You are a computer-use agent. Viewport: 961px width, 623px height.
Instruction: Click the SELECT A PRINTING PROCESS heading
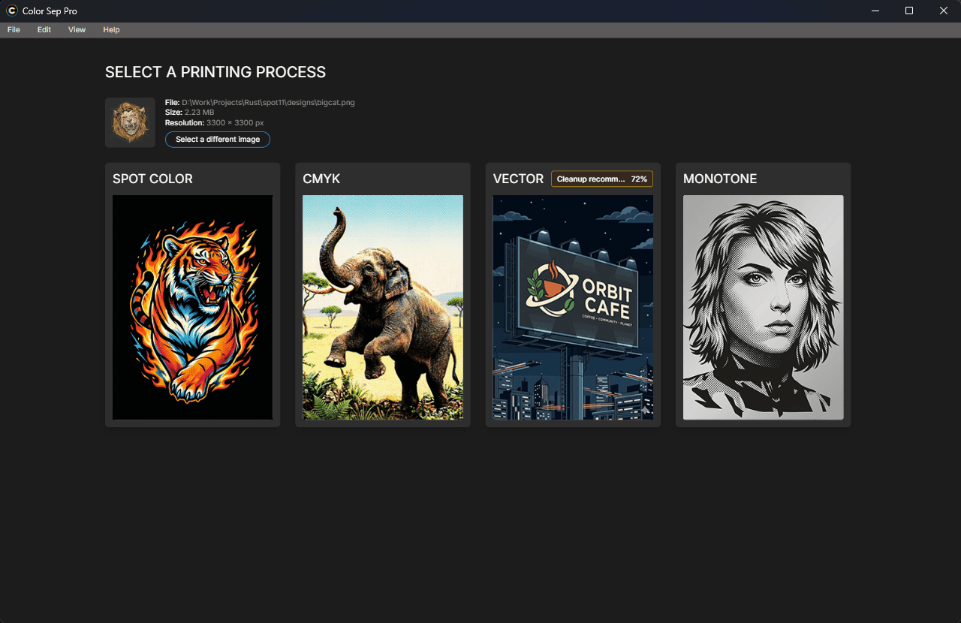(215, 72)
